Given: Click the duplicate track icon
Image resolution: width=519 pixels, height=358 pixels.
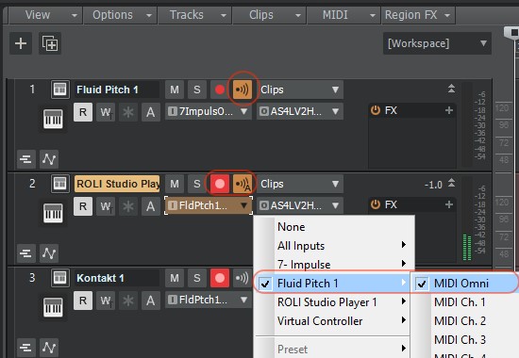Looking at the screenshot, I should (50, 43).
